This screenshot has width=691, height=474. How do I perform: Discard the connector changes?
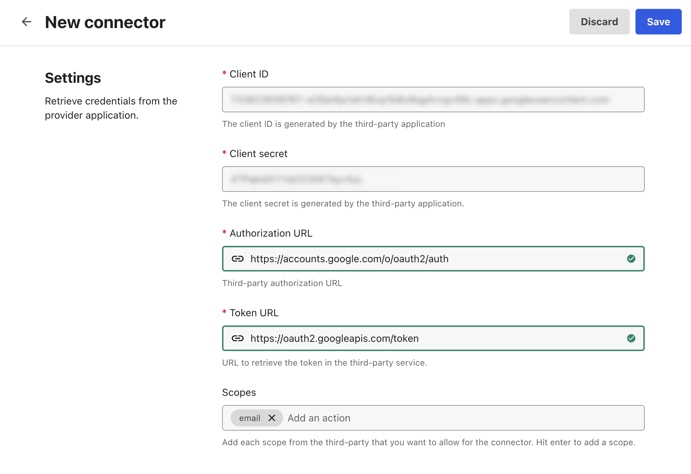tap(599, 22)
